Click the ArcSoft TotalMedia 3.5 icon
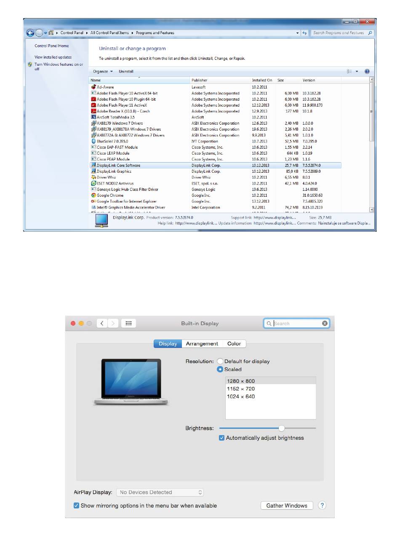400x548 pixels. pos(93,117)
